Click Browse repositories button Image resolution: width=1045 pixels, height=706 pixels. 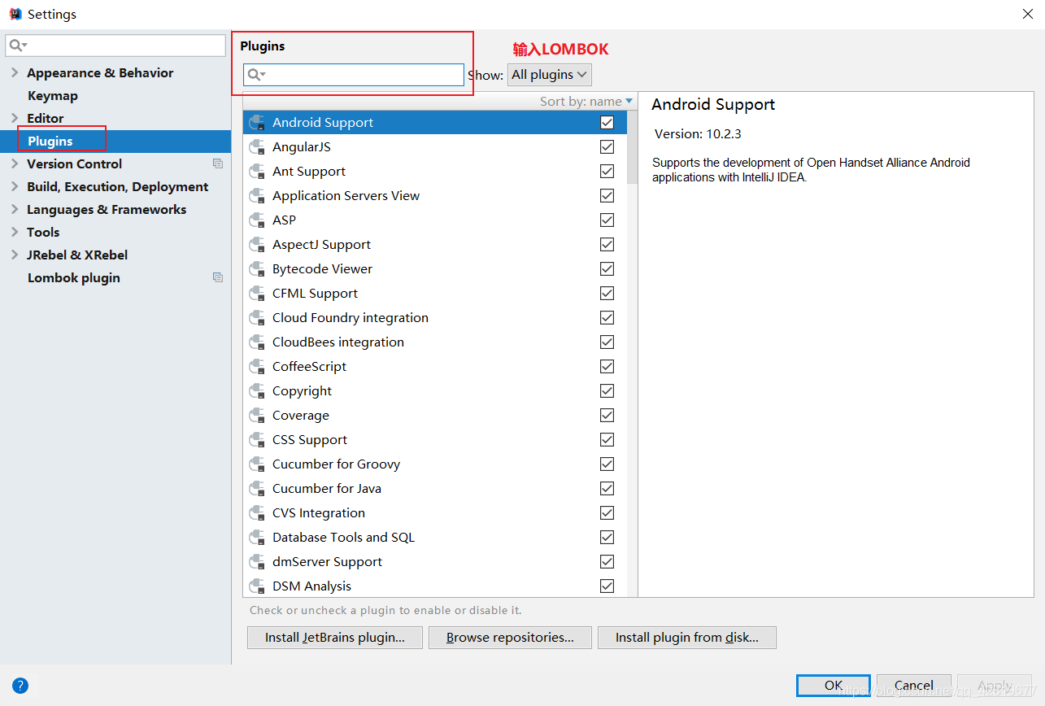point(510,638)
